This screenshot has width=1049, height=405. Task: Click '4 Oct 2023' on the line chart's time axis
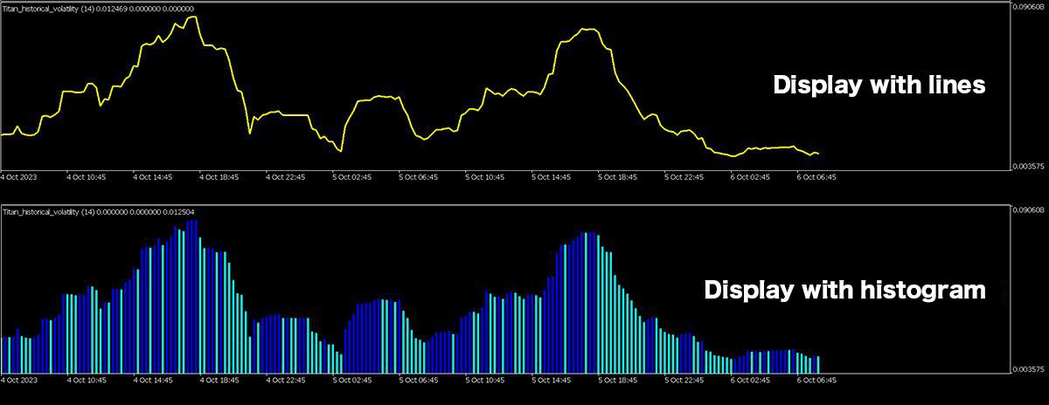tap(19, 176)
